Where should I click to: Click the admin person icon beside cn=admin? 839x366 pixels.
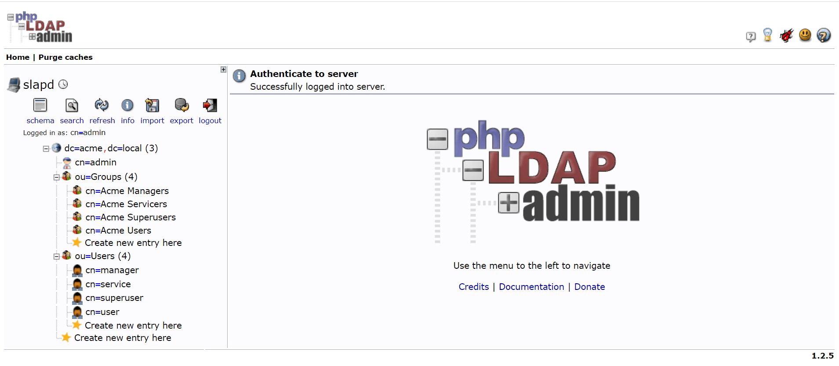(67, 163)
